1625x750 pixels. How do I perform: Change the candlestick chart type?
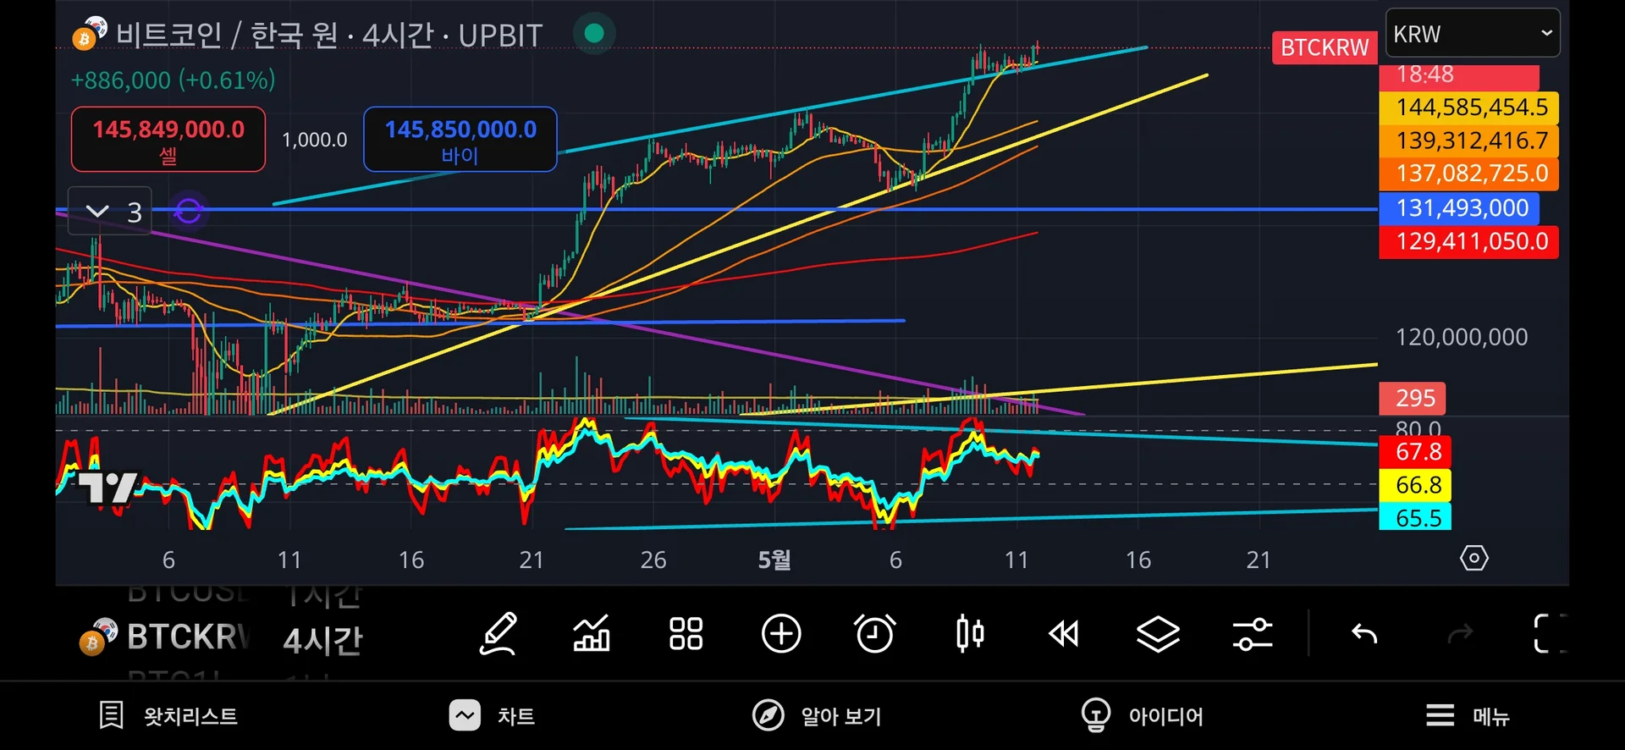click(x=970, y=633)
